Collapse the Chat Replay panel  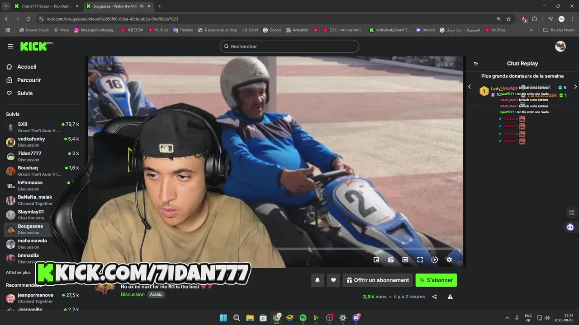point(476,64)
